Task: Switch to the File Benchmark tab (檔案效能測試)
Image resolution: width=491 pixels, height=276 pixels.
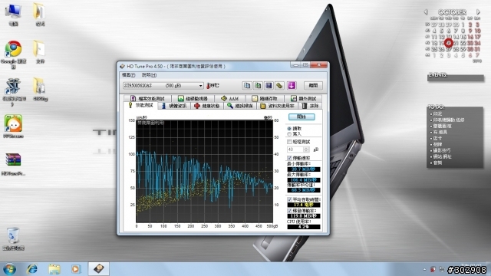Action: (x=147, y=98)
